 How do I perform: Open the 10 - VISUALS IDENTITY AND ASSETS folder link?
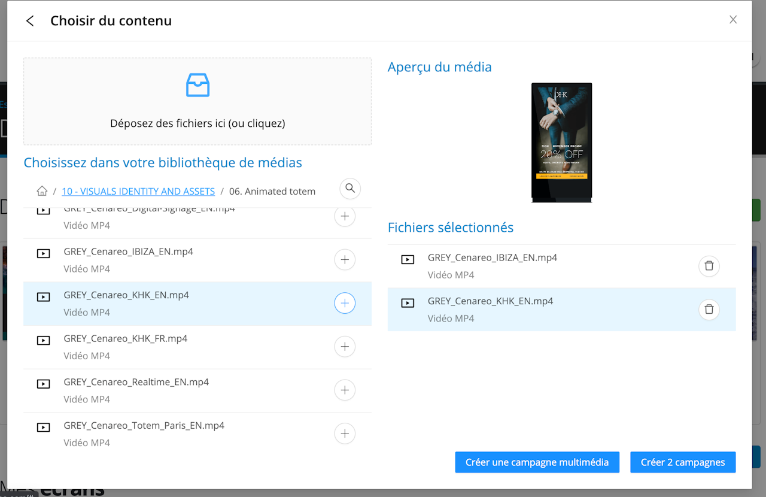pyautogui.click(x=138, y=192)
